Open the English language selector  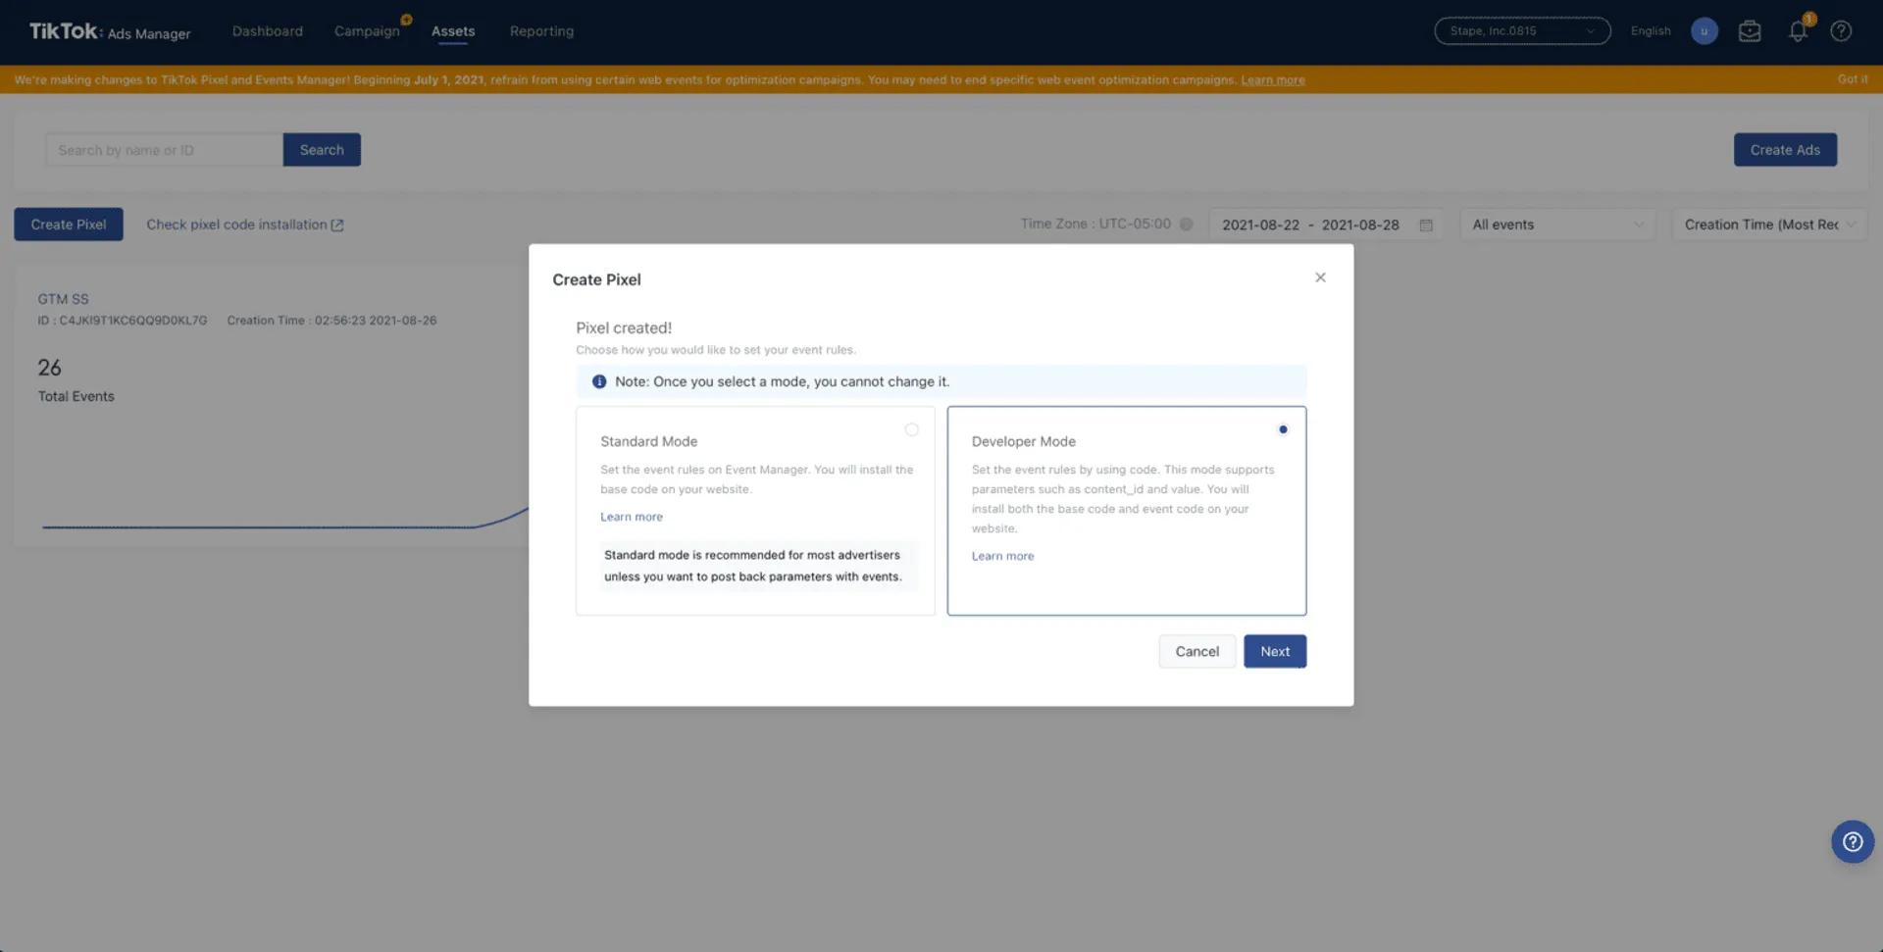[x=1651, y=31]
